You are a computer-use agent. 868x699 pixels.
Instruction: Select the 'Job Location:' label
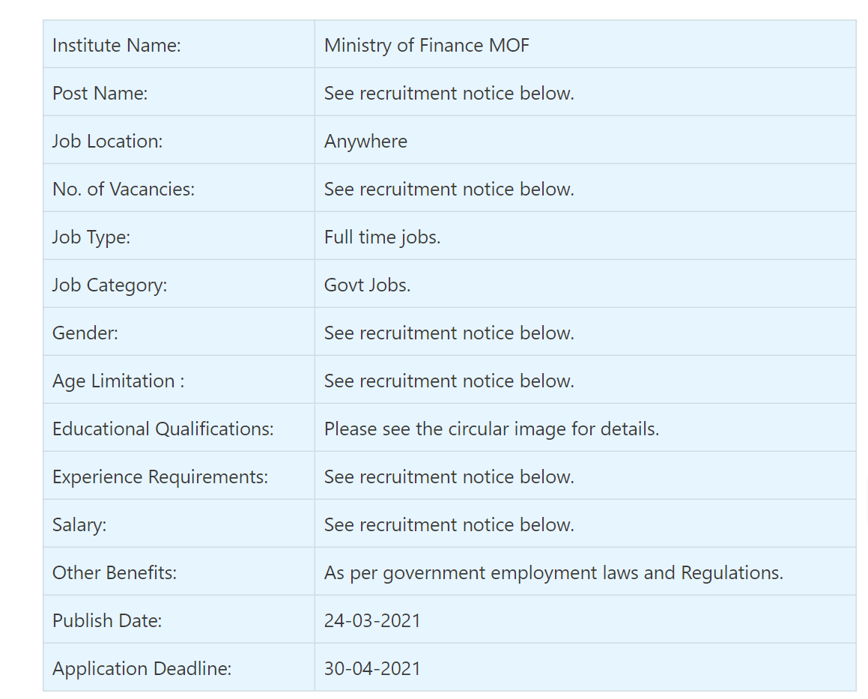tap(107, 142)
